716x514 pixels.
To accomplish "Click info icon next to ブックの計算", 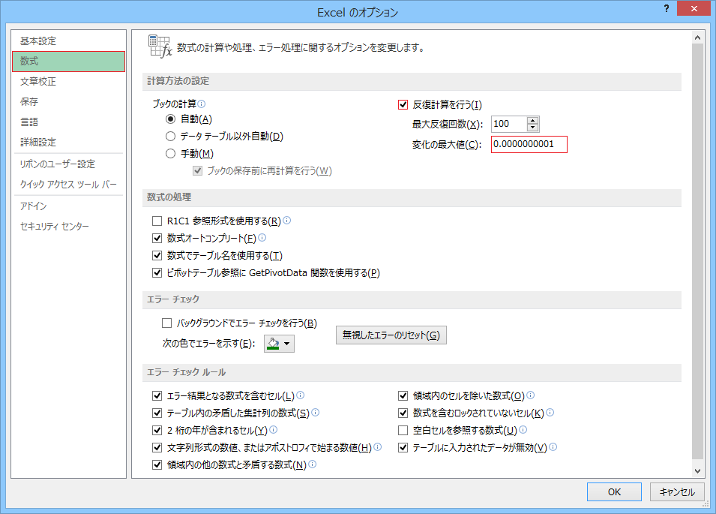I will tap(202, 104).
